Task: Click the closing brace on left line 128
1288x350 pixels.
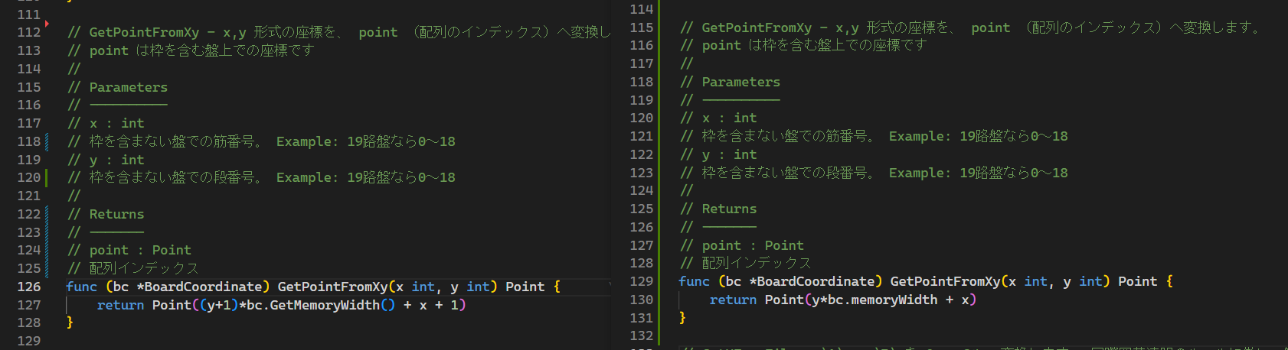Action: (x=70, y=322)
